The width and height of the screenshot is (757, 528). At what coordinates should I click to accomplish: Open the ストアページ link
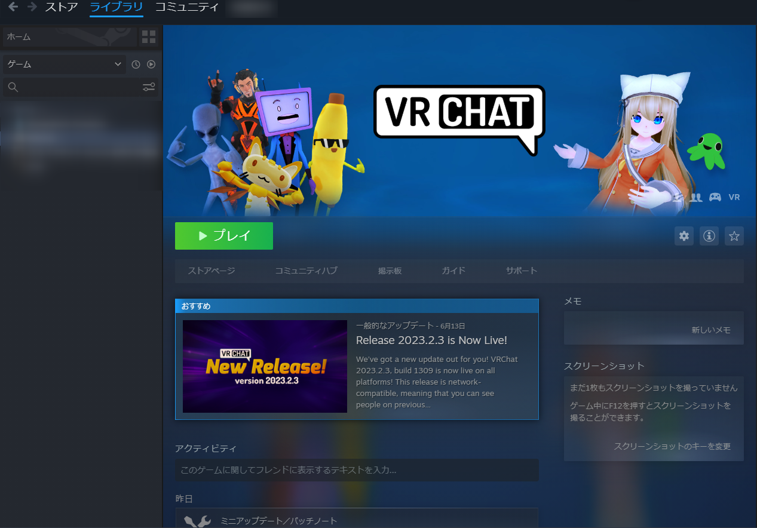click(212, 271)
